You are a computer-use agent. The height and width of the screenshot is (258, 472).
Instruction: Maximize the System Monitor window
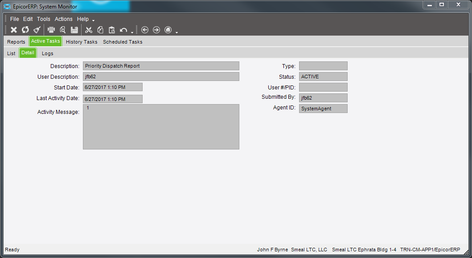(442, 5)
